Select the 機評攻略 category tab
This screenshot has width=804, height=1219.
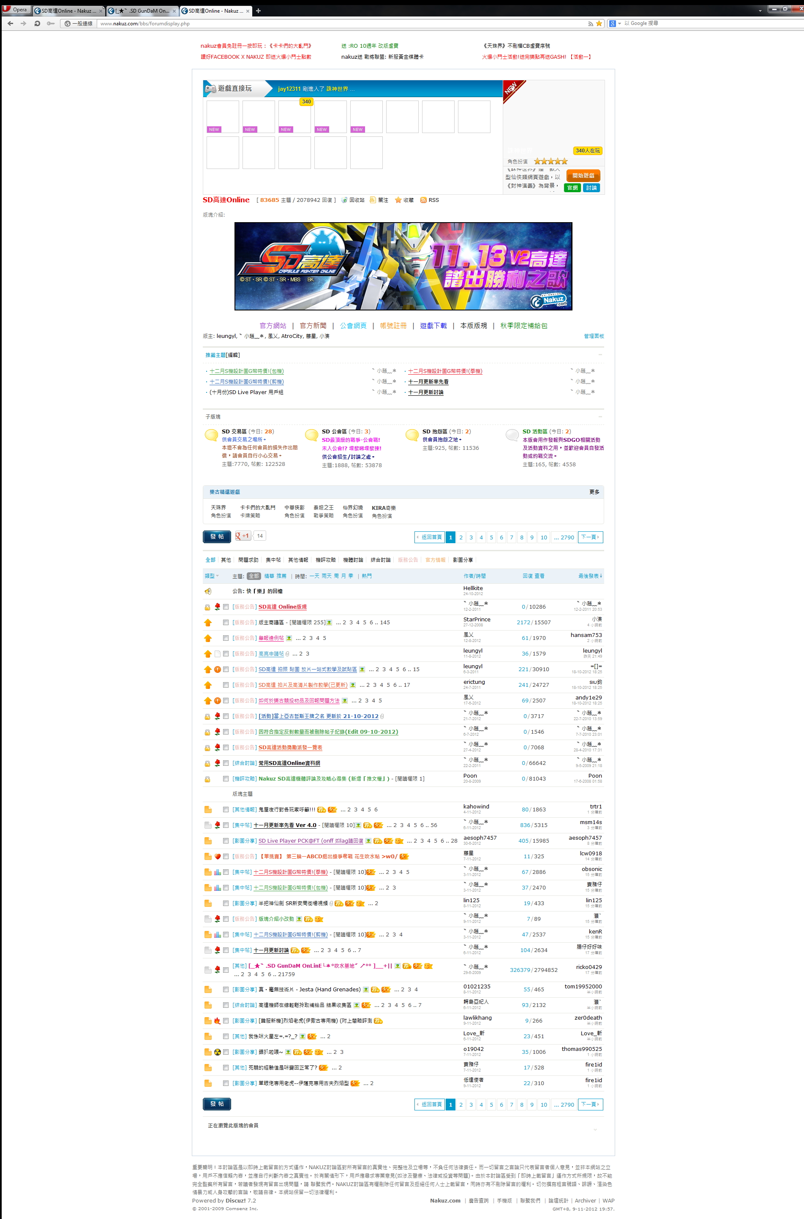coord(326,560)
